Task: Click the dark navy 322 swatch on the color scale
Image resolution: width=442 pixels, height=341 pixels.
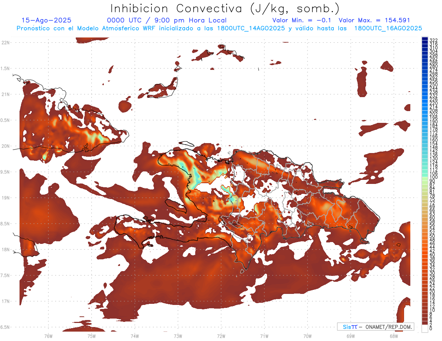Action: click(x=425, y=39)
